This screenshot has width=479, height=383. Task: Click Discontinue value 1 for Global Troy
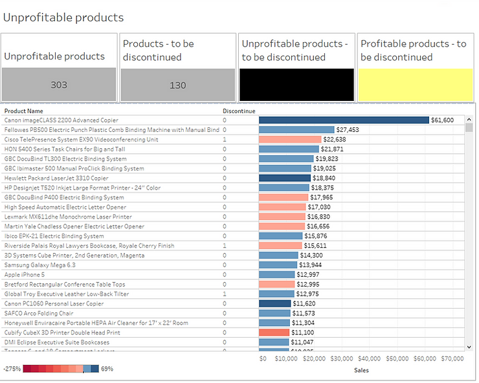[x=225, y=294]
